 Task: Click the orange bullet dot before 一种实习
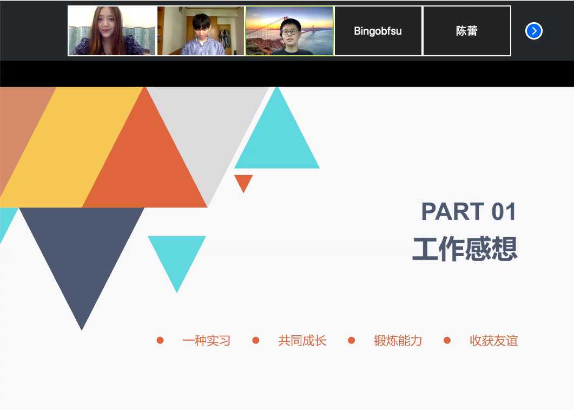tap(160, 340)
